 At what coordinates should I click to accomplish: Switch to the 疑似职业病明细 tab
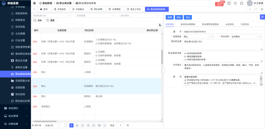188,24
